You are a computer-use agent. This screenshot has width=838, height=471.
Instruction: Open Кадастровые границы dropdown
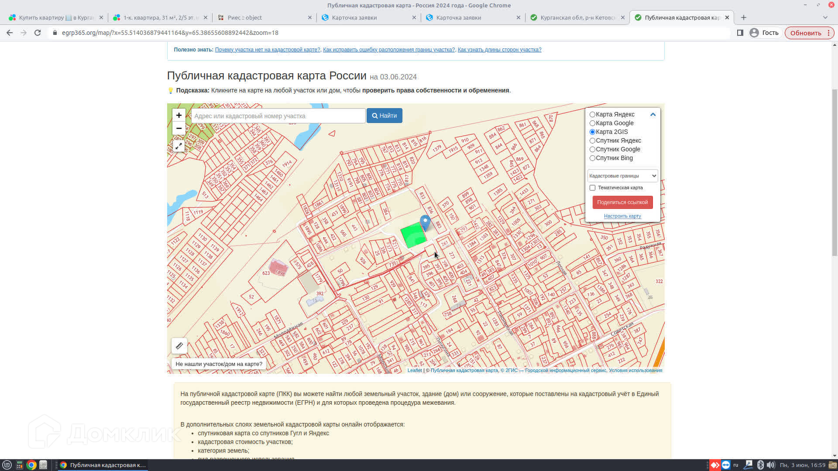point(622,176)
